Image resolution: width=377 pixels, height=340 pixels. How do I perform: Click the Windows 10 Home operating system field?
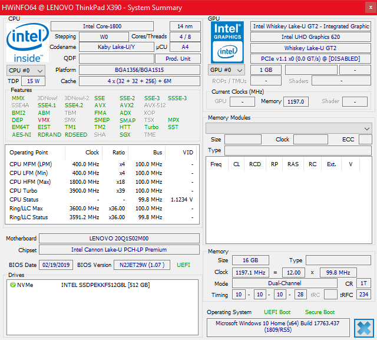278,327
